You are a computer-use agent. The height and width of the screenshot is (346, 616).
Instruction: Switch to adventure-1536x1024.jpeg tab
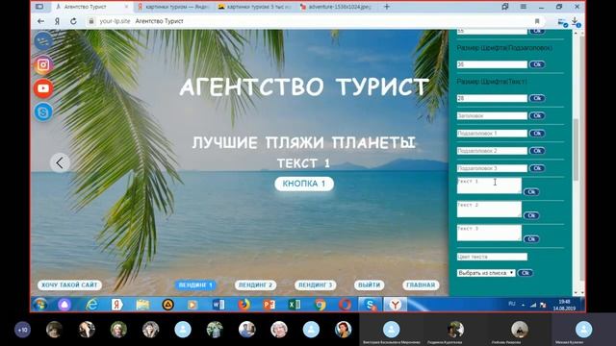[x=336, y=7]
